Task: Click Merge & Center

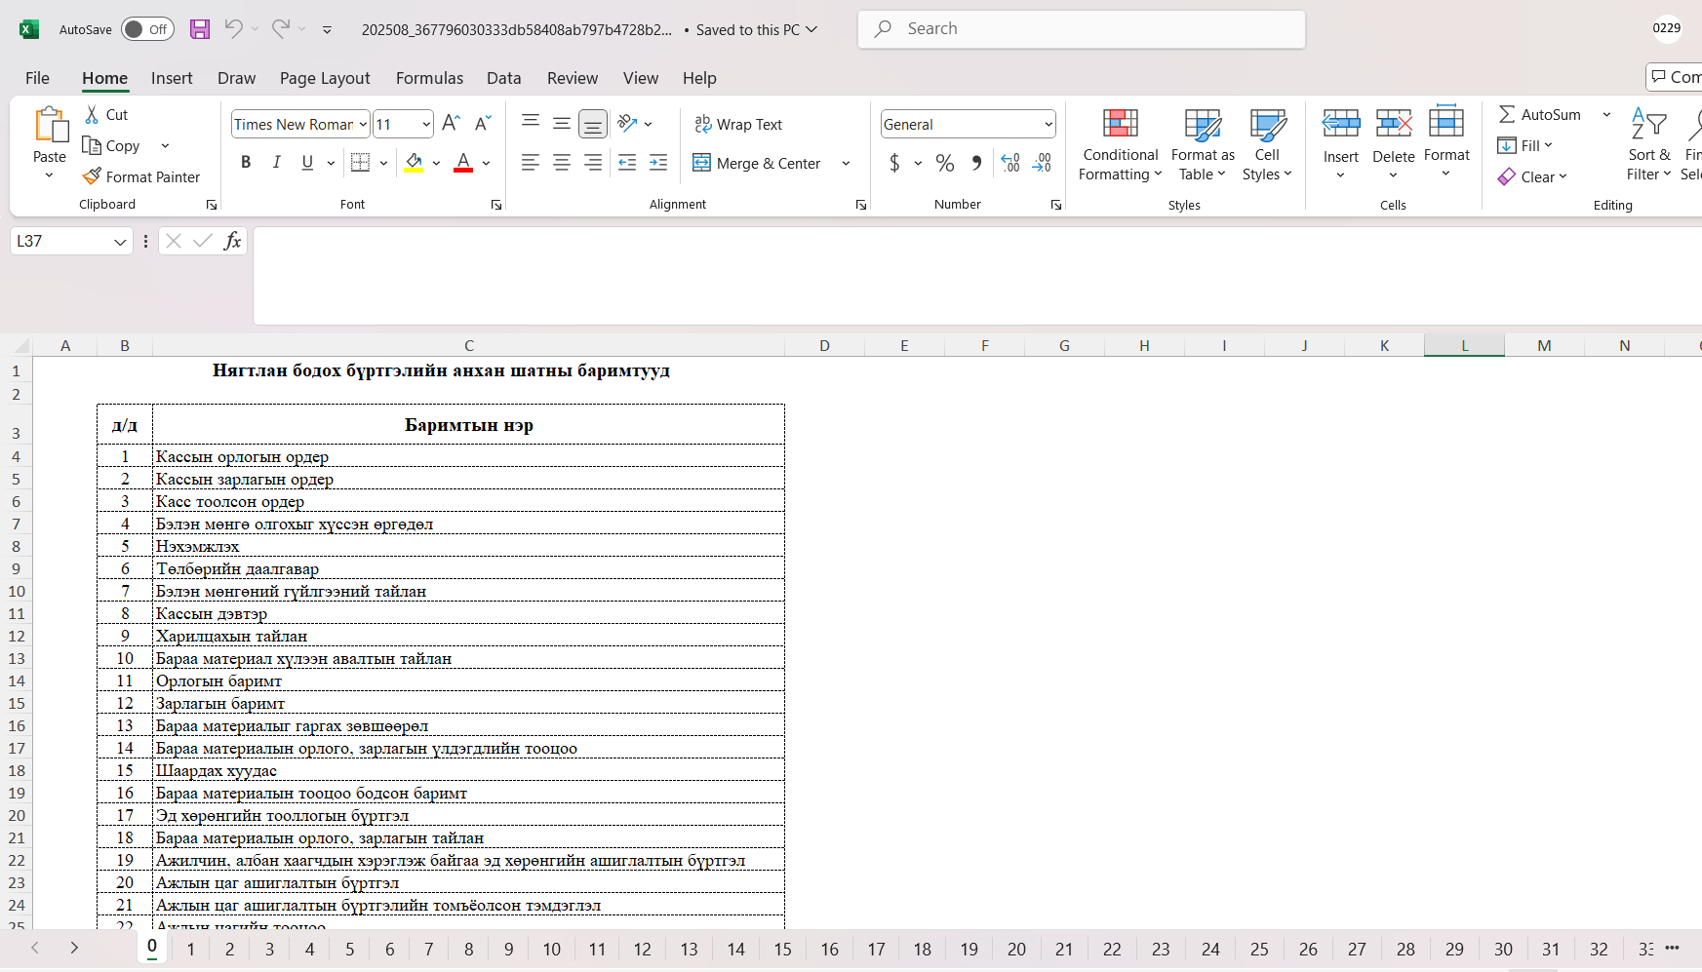Action: tap(757, 163)
